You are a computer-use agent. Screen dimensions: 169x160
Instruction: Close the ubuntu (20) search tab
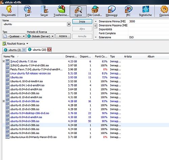(x=49, y=49)
